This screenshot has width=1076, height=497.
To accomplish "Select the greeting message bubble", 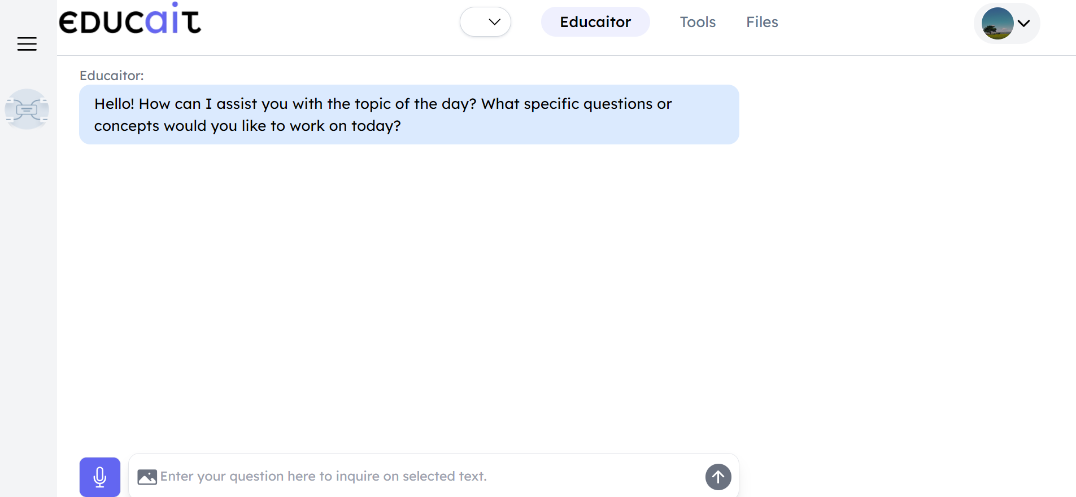I will (x=408, y=115).
